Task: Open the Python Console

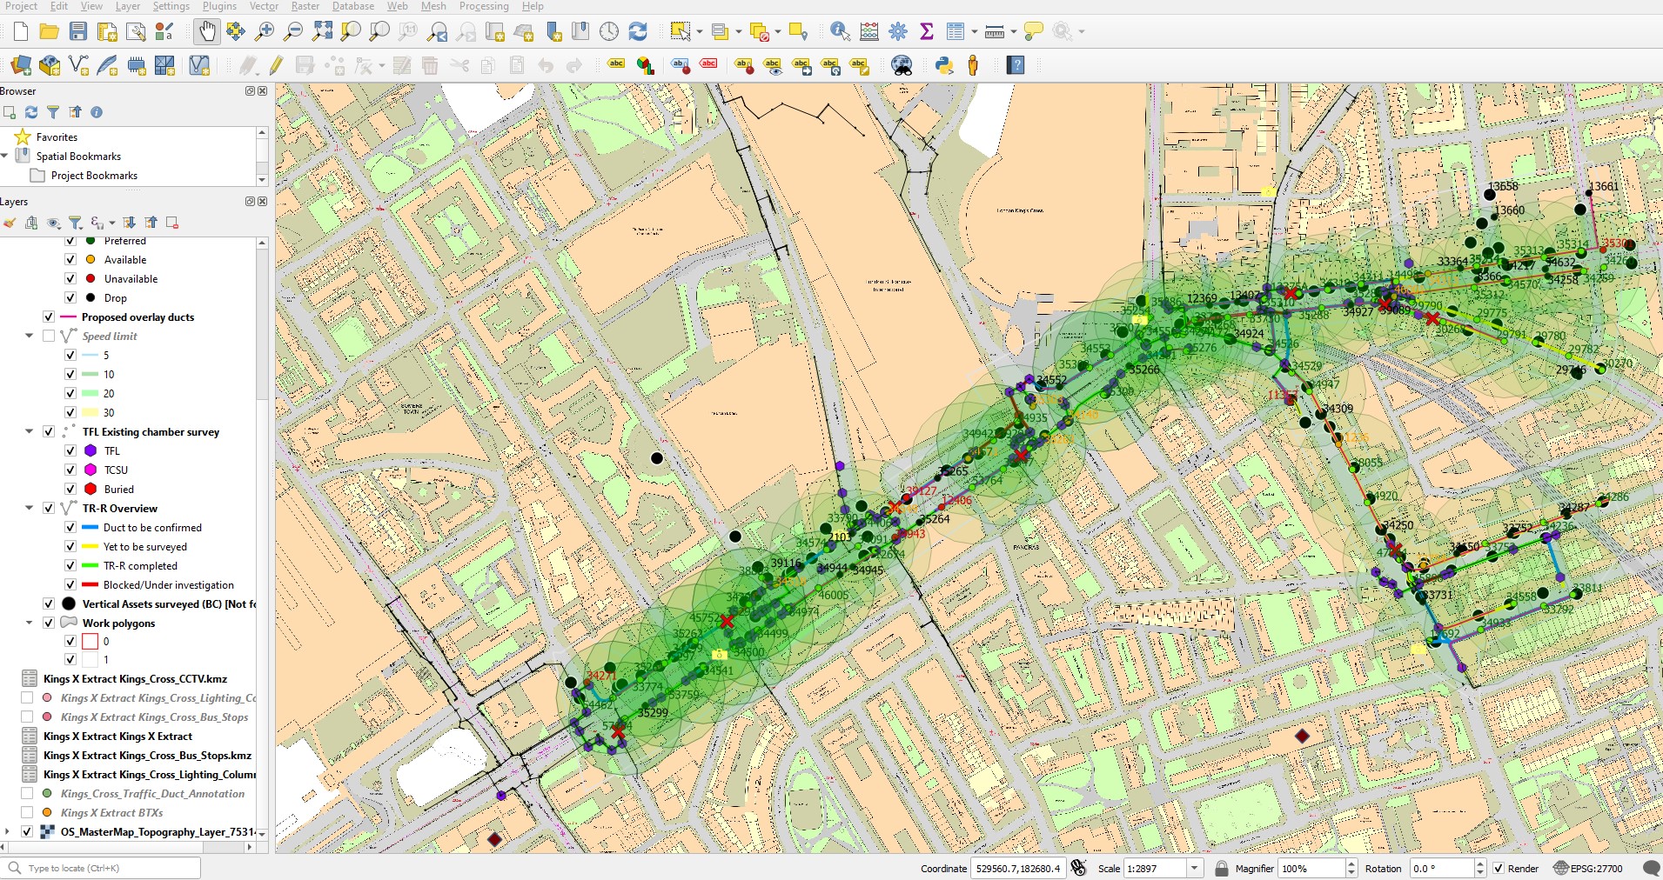Action: point(942,65)
